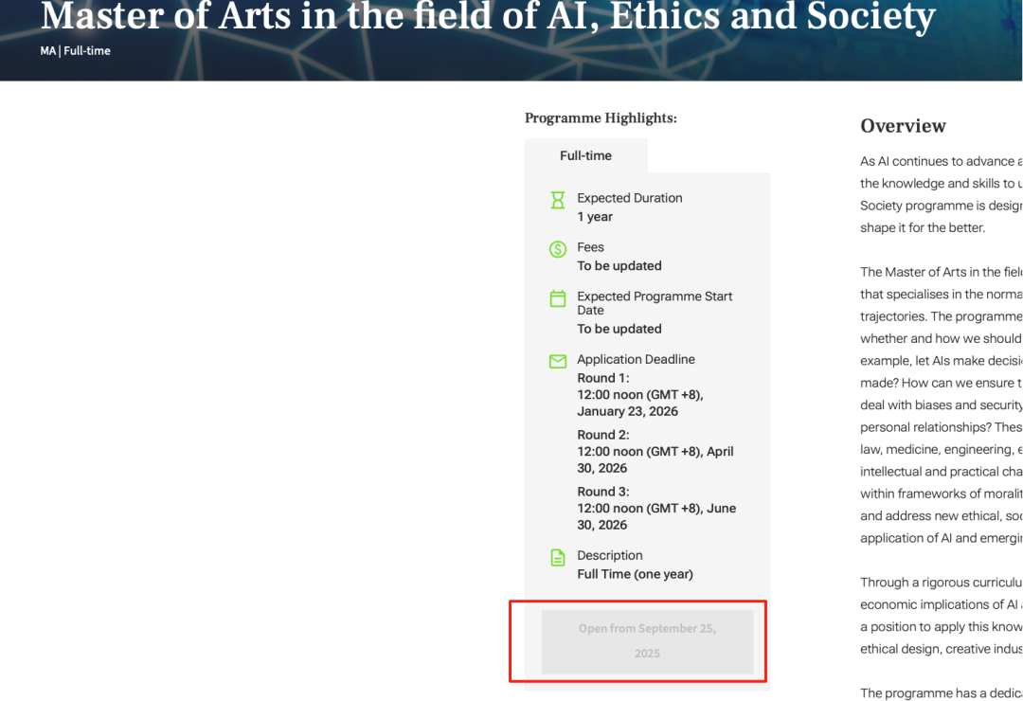This screenshot has width=1023, height=701.
Task: Click the Application Deadline label
Action: click(637, 359)
